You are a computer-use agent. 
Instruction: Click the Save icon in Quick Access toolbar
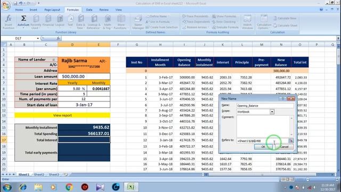pos(15,3)
